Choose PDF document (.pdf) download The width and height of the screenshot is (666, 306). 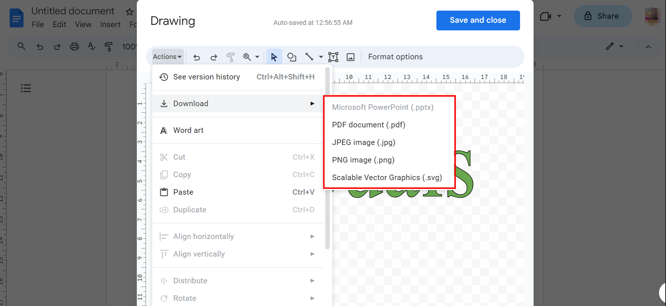[368, 125]
